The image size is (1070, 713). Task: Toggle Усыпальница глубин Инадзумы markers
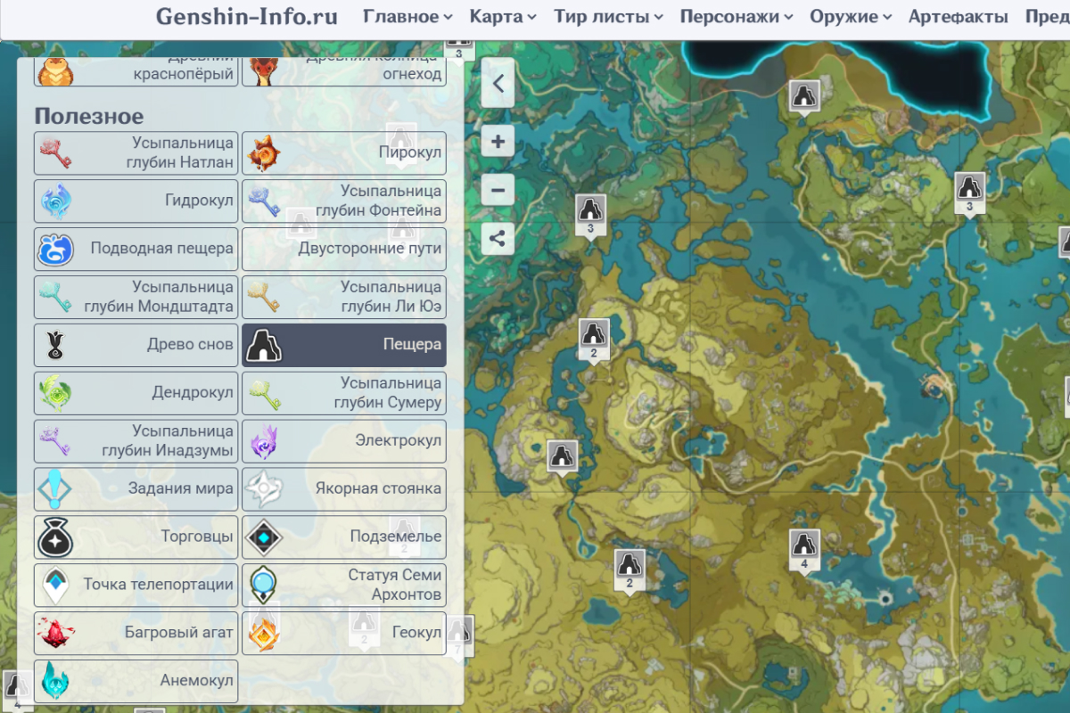tap(136, 441)
